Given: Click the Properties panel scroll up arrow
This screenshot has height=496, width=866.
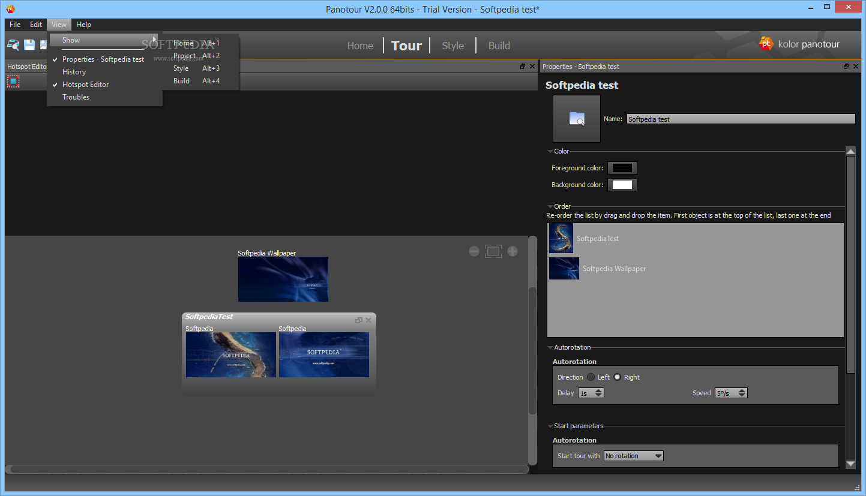Looking at the screenshot, I should (850, 151).
